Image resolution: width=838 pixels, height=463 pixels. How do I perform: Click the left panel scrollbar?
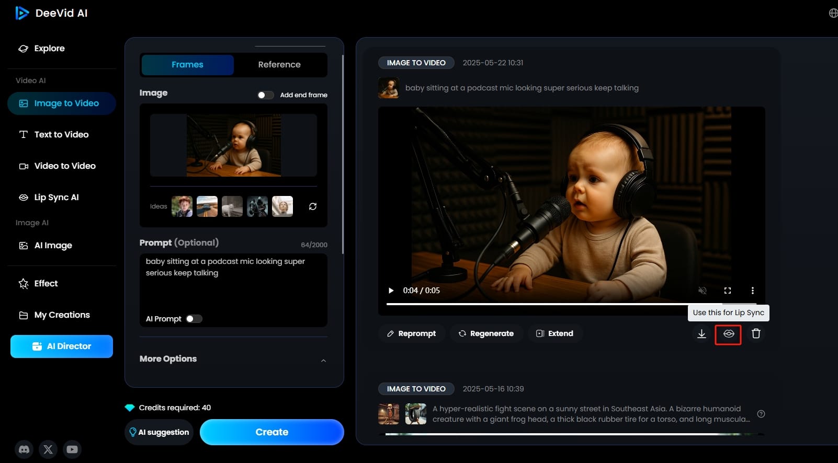tap(343, 154)
